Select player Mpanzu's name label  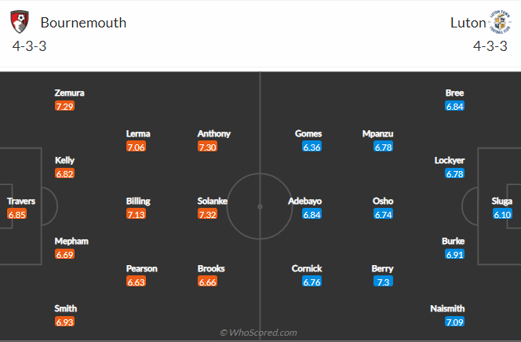click(x=377, y=134)
